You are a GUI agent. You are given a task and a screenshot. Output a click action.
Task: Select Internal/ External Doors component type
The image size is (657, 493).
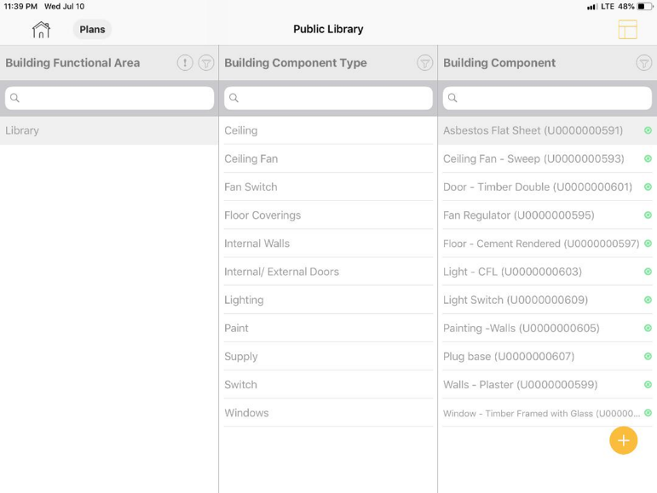328,272
